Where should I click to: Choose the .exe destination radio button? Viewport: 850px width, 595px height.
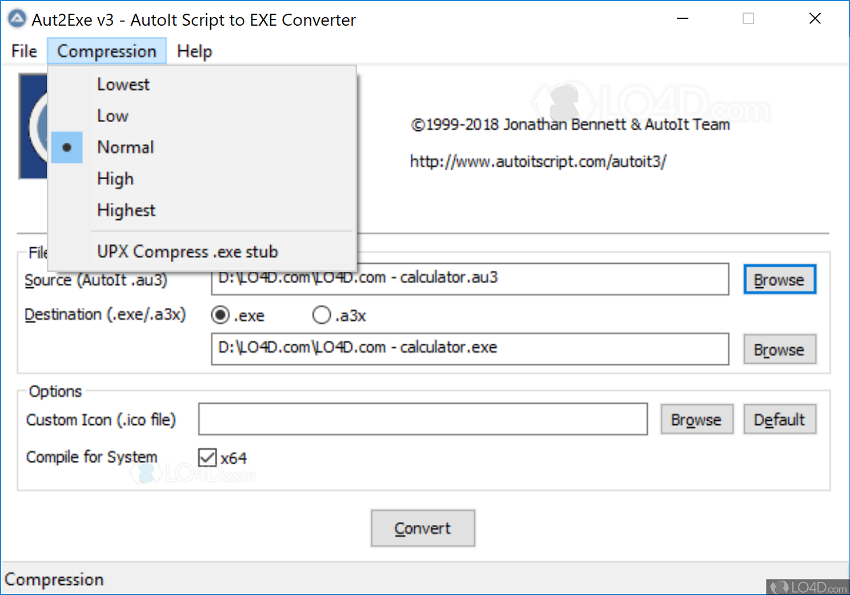220,315
